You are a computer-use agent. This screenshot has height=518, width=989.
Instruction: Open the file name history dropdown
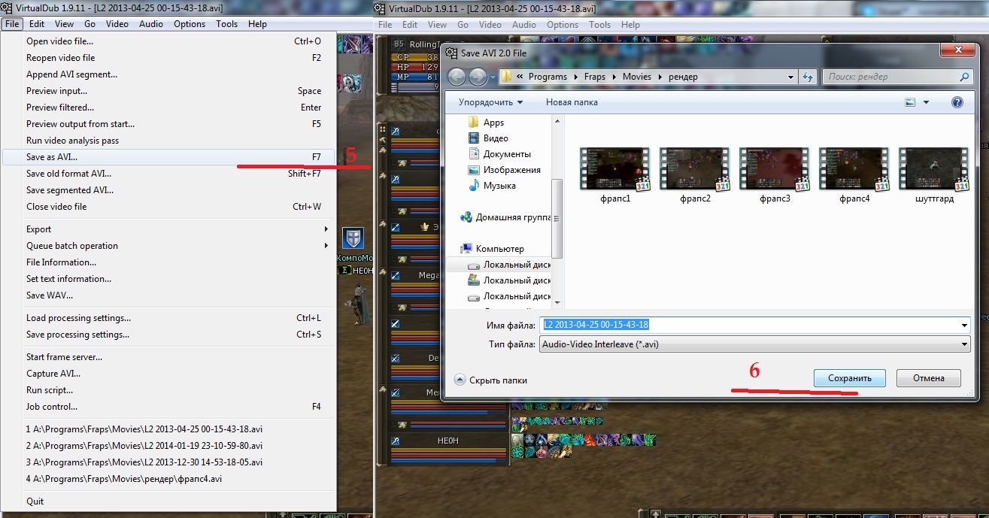click(964, 325)
